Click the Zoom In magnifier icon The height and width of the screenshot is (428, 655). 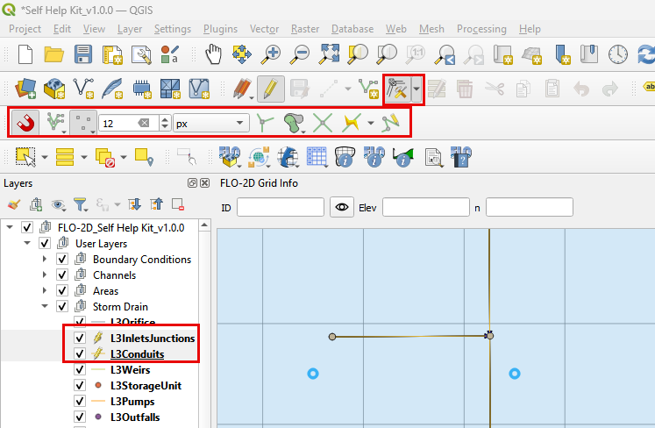point(272,54)
